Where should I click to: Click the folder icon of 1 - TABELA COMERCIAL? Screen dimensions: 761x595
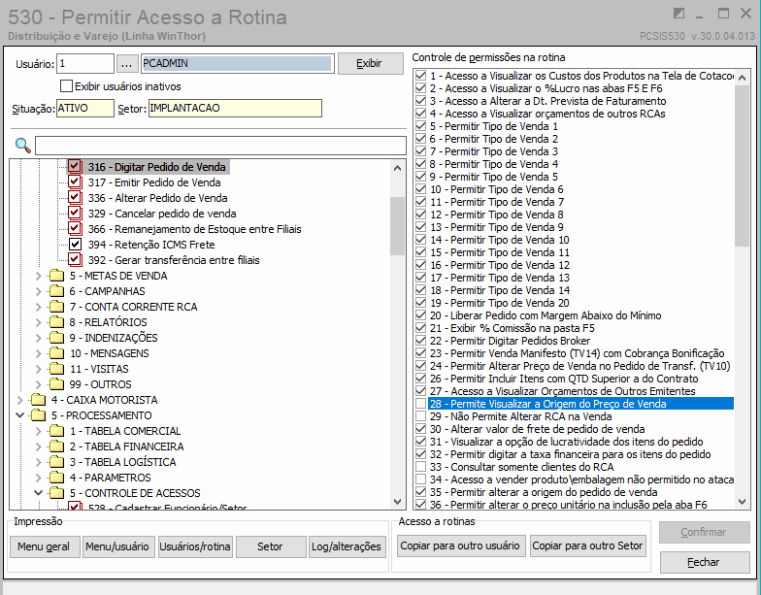pyautogui.click(x=56, y=431)
